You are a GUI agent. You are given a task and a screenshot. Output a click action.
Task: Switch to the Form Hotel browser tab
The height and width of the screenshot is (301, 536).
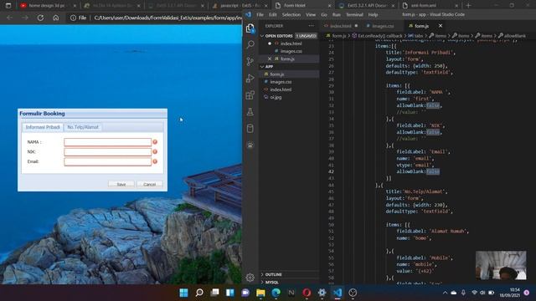coord(302,6)
